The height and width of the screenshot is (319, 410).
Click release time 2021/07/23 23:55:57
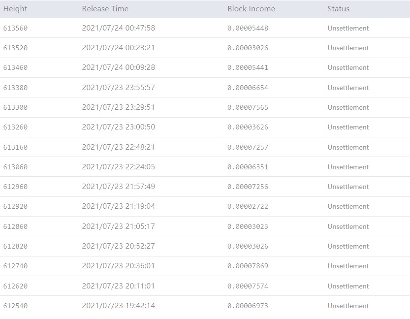click(x=119, y=88)
